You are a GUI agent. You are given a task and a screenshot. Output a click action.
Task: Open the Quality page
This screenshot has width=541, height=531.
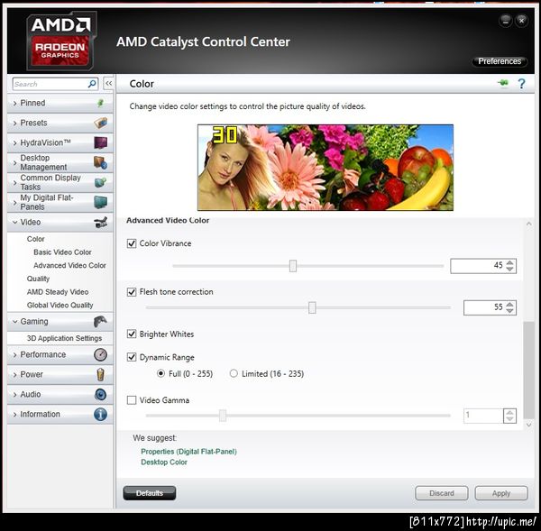click(38, 279)
